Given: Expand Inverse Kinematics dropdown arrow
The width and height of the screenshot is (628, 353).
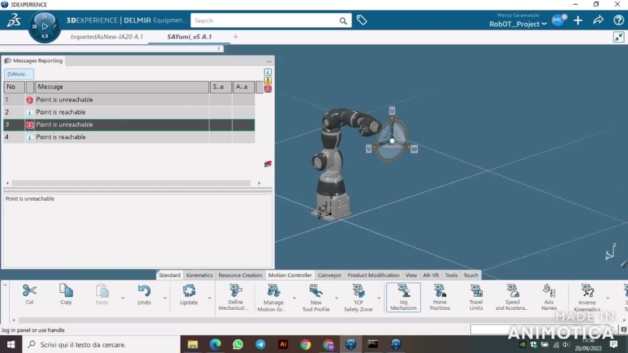Looking at the screenshot, I should (x=608, y=298).
